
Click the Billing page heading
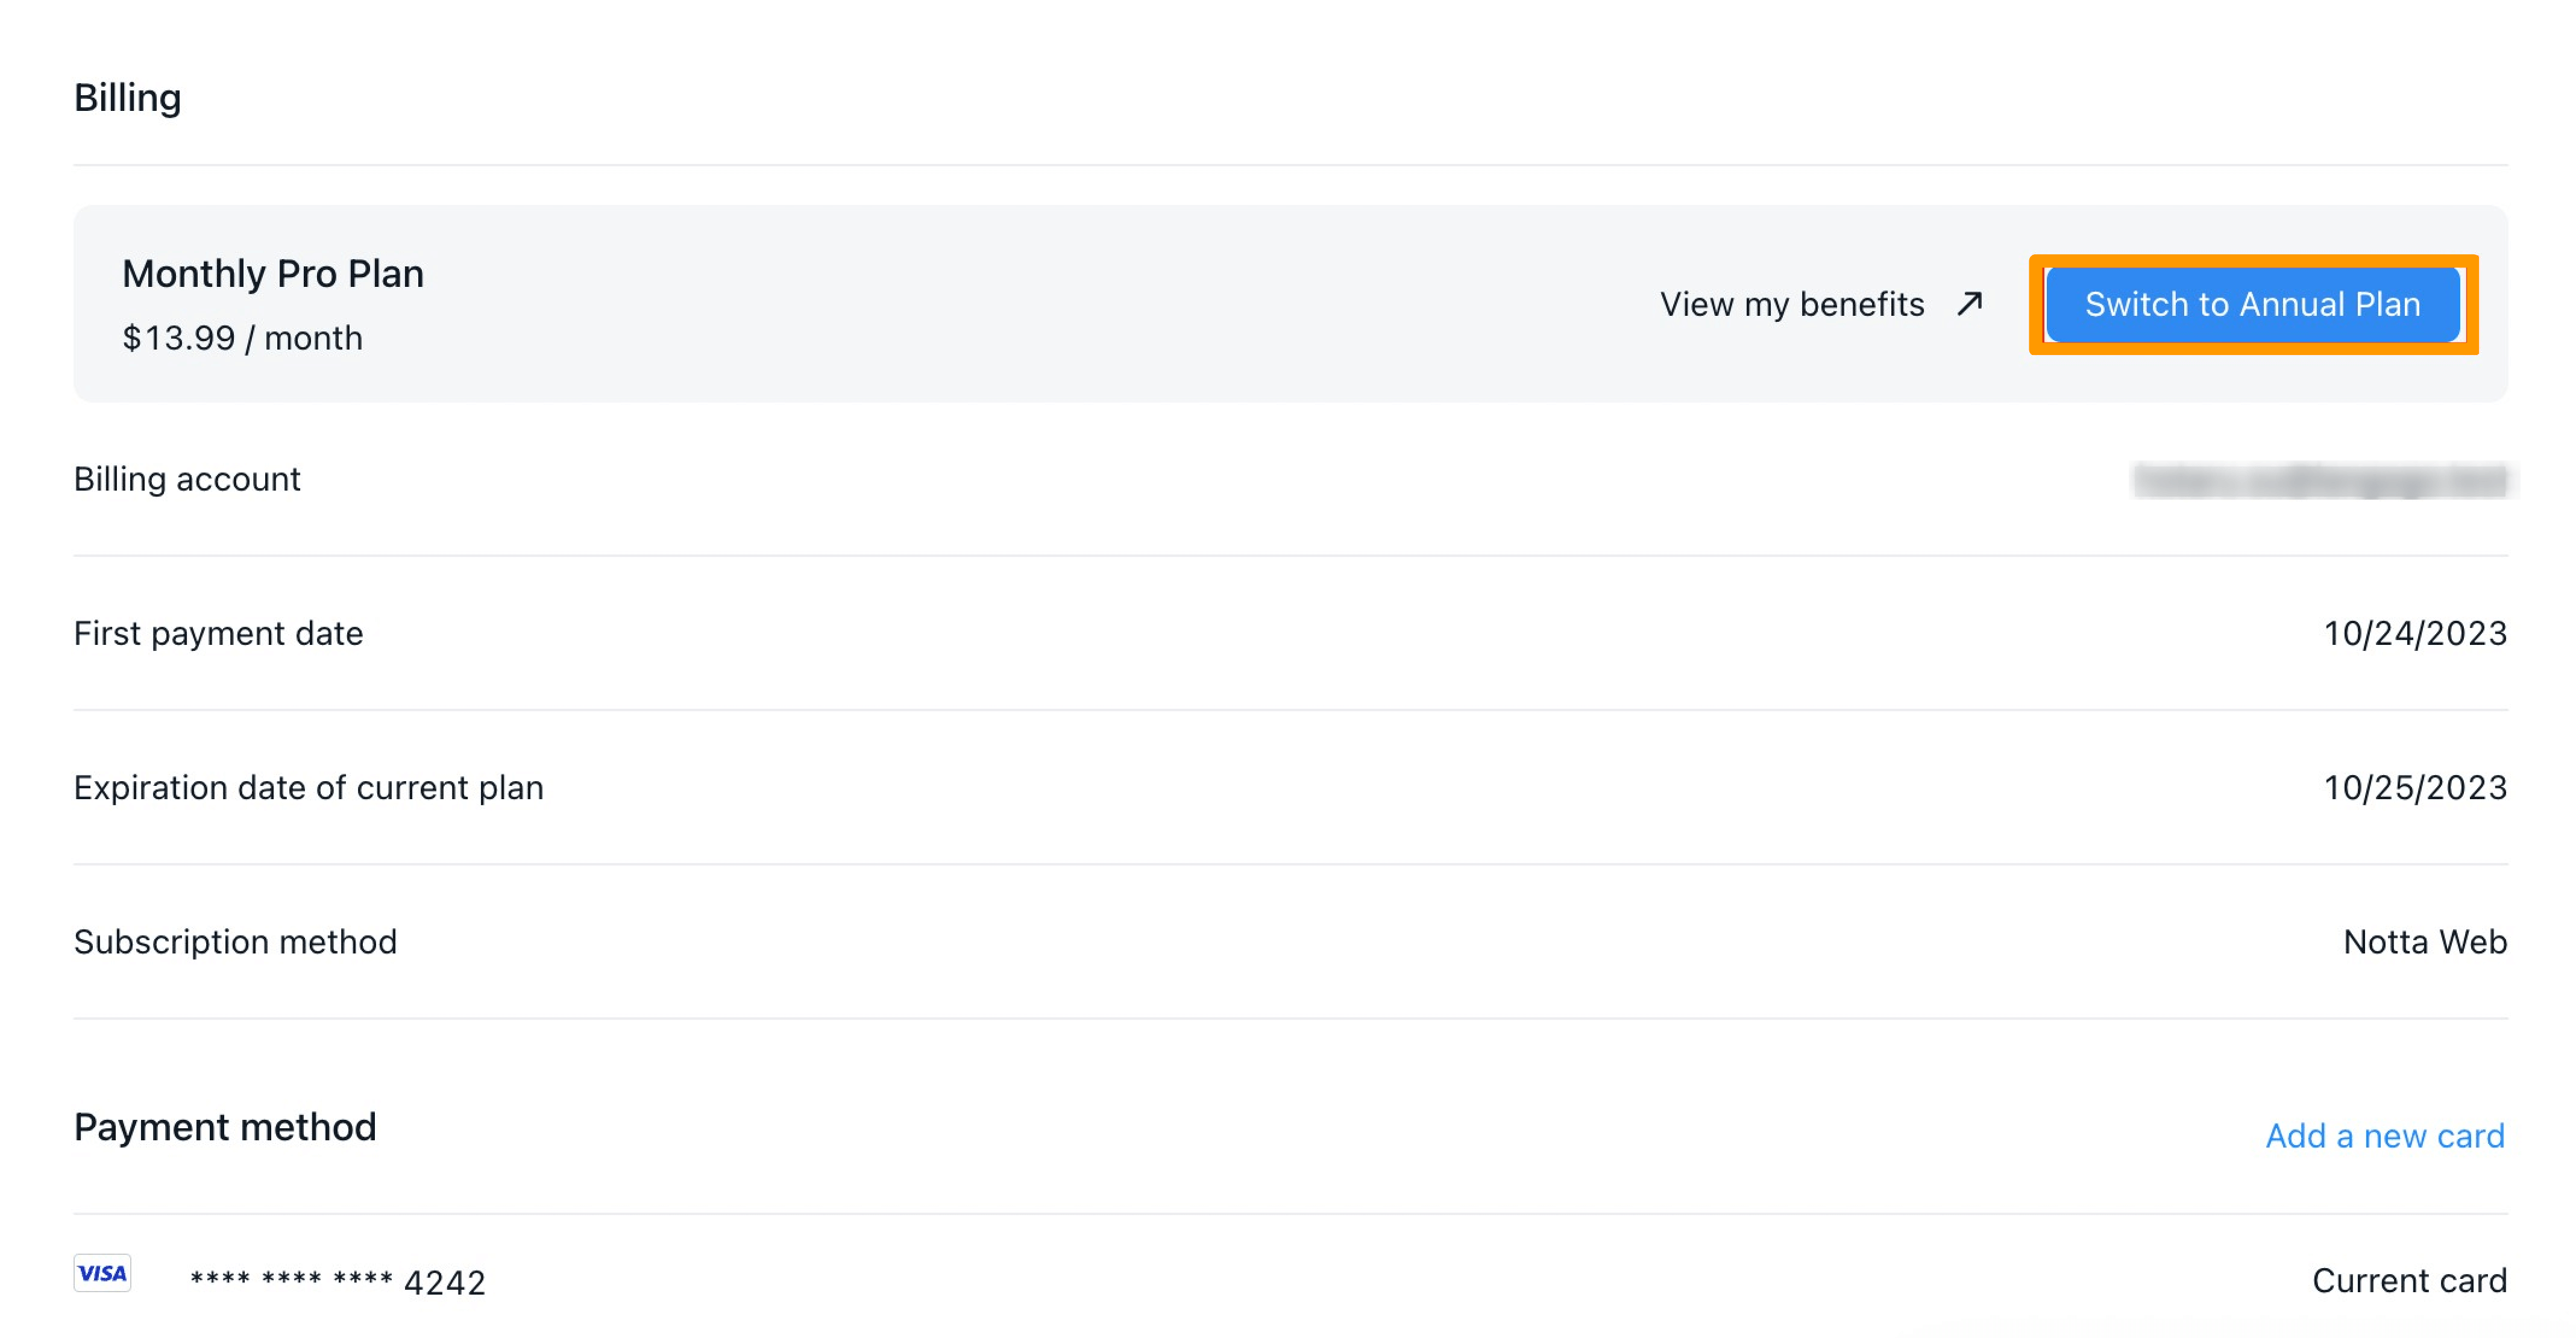[x=127, y=98]
